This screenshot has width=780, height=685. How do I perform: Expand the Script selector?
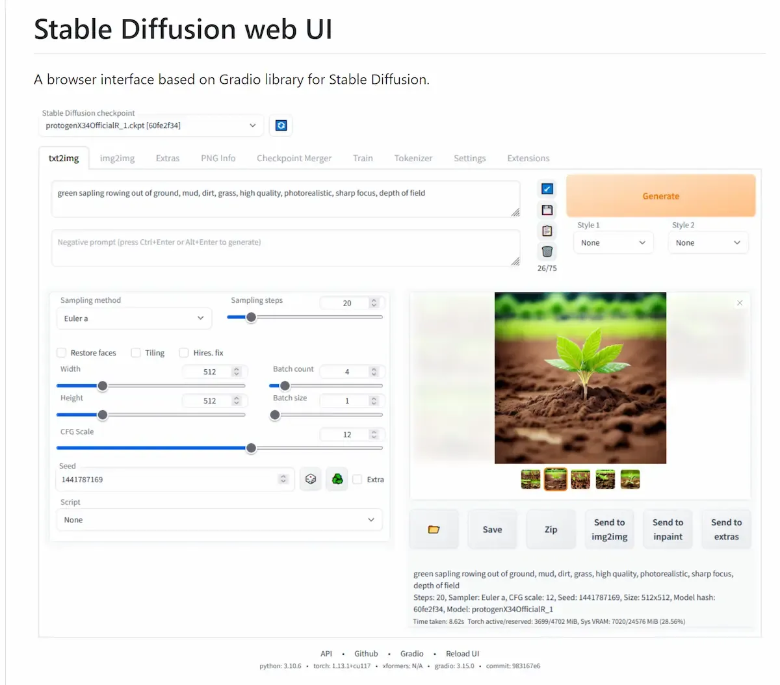[x=220, y=519]
